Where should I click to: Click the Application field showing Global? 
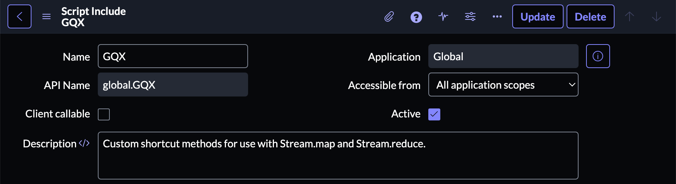pyautogui.click(x=503, y=56)
